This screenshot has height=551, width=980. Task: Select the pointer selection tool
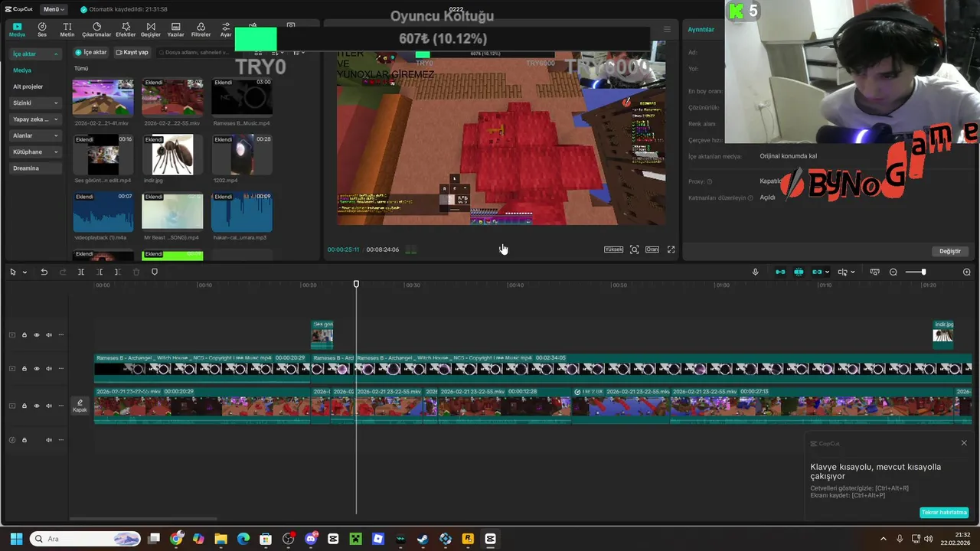click(13, 272)
